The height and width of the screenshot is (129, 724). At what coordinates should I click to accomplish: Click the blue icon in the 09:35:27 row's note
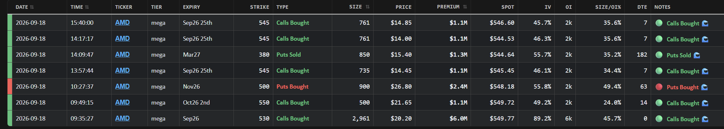705,119
